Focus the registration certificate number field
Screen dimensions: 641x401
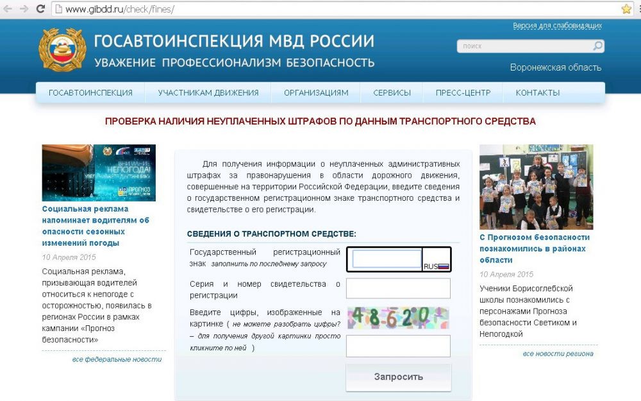point(397,289)
